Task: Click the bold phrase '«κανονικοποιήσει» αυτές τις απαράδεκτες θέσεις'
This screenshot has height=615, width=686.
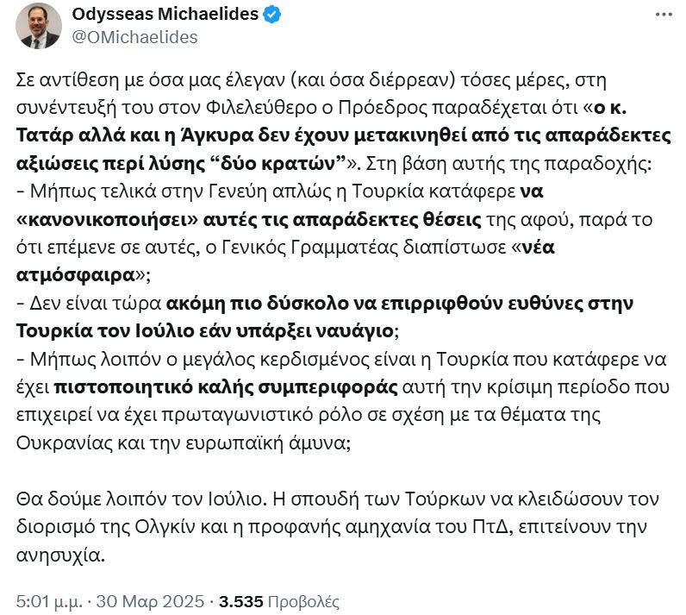Action: pyautogui.click(x=249, y=219)
